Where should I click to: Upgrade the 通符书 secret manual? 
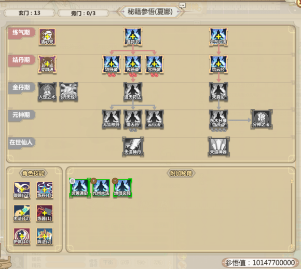point(133,36)
